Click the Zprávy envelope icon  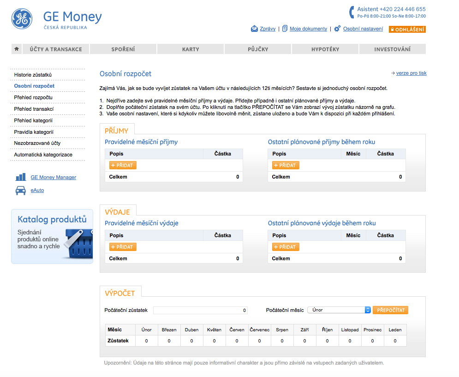[254, 29]
